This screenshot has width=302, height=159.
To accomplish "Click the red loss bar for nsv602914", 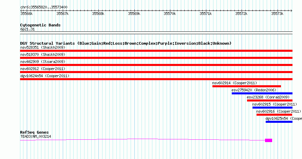I will click(247, 86).
